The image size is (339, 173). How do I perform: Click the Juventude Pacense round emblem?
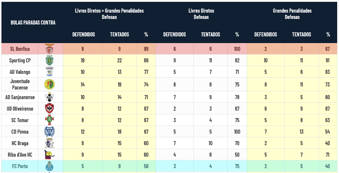tap(49, 84)
